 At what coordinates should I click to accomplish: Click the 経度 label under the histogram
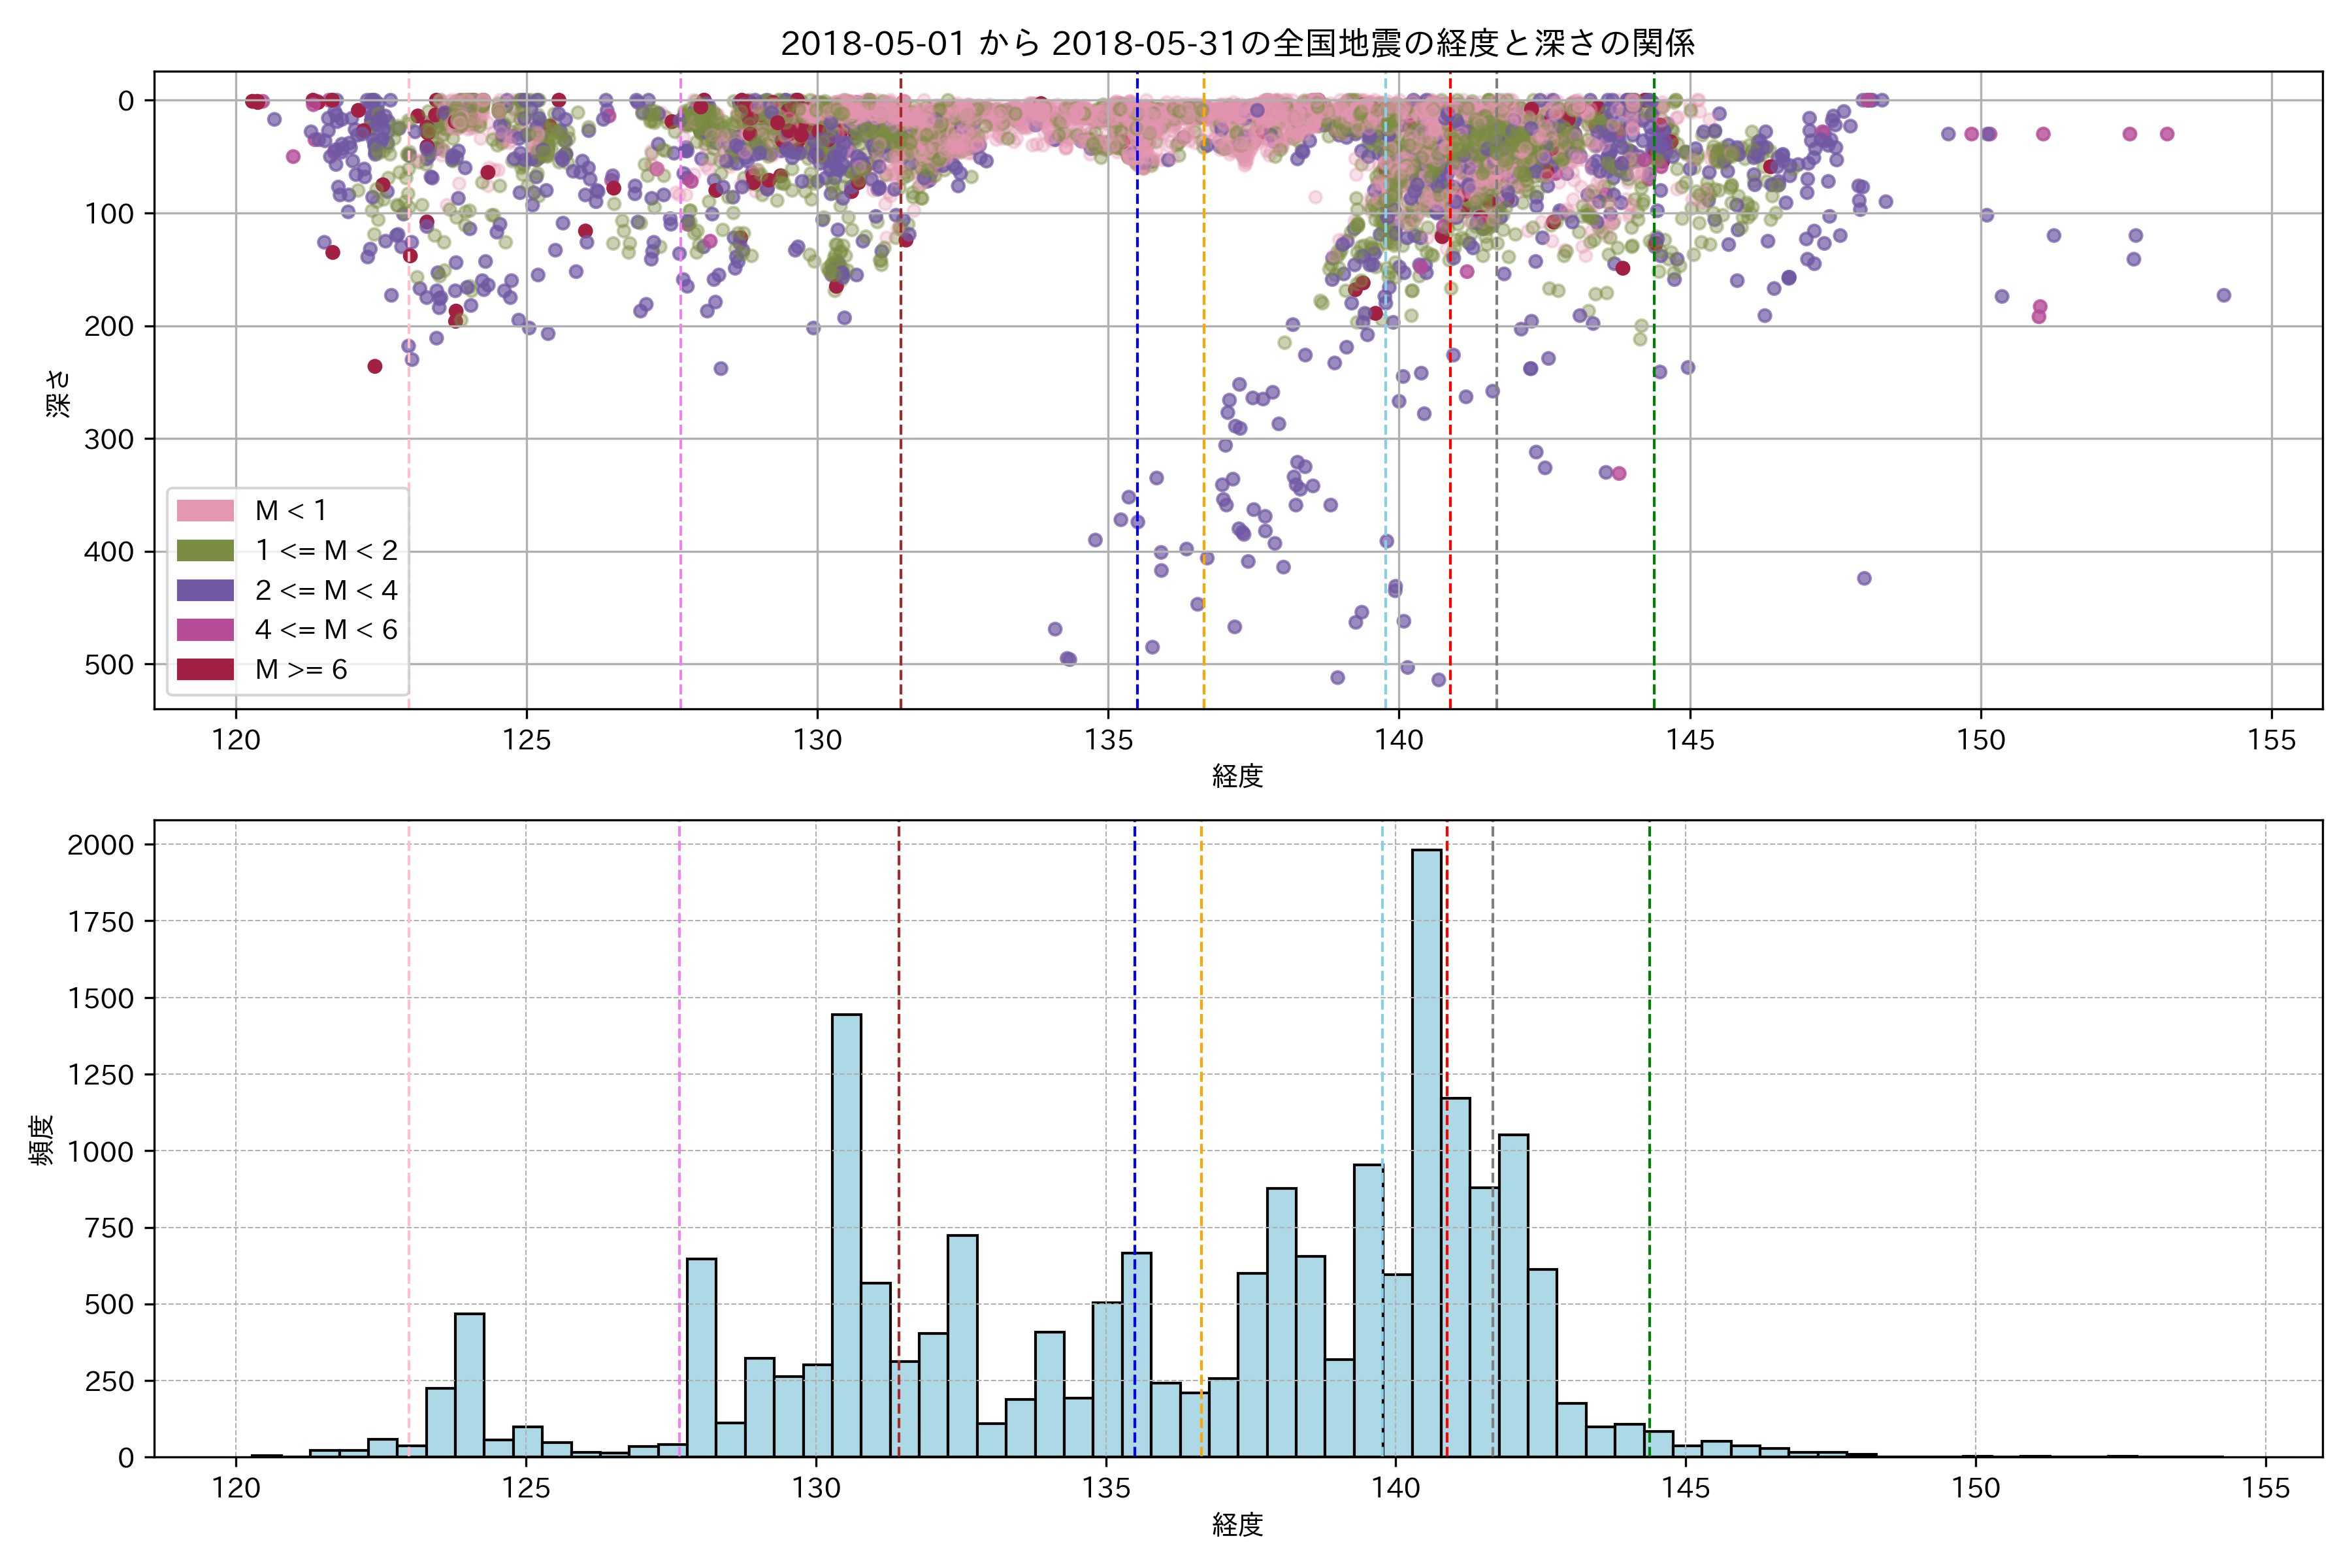tap(1237, 1525)
